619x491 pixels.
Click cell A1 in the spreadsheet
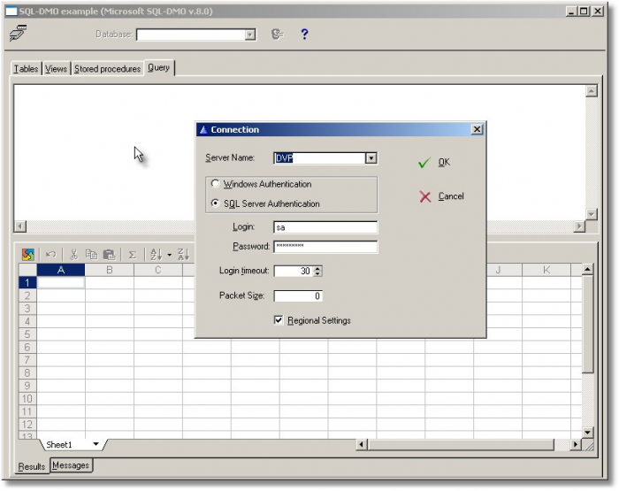click(x=61, y=282)
